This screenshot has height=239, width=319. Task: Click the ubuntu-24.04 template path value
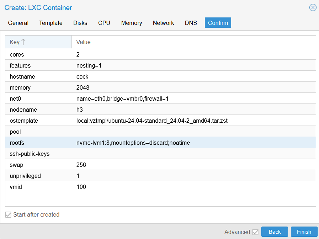coord(152,121)
